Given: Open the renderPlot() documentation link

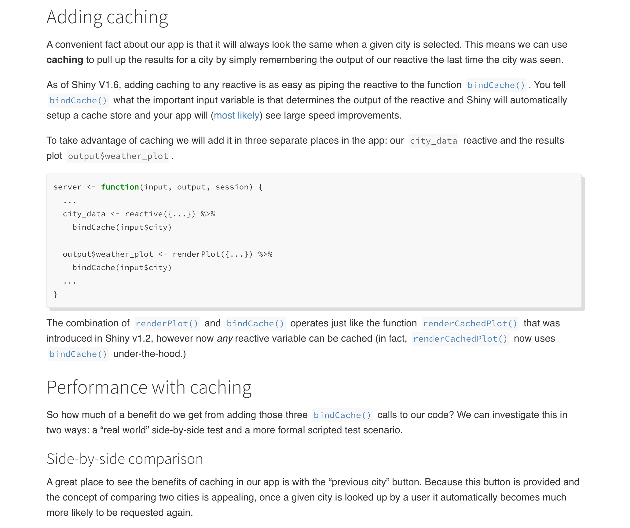Looking at the screenshot, I should pos(167,324).
